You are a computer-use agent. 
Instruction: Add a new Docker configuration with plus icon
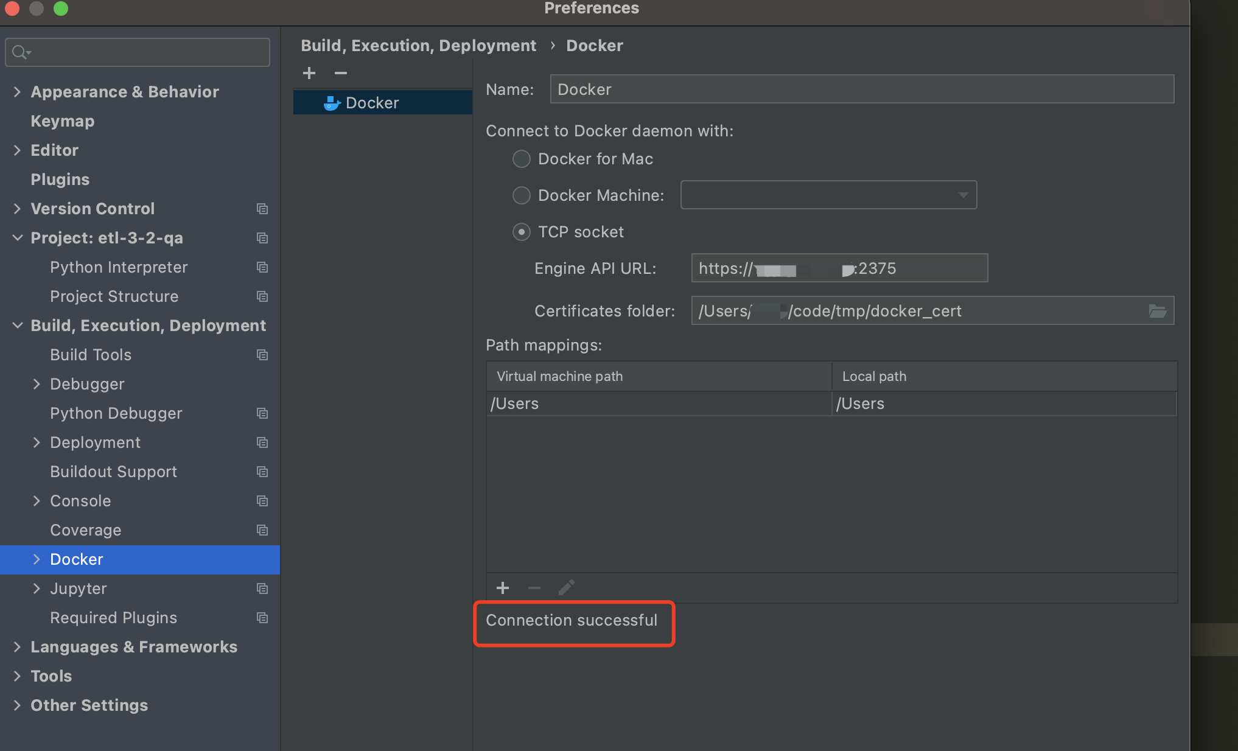point(309,73)
